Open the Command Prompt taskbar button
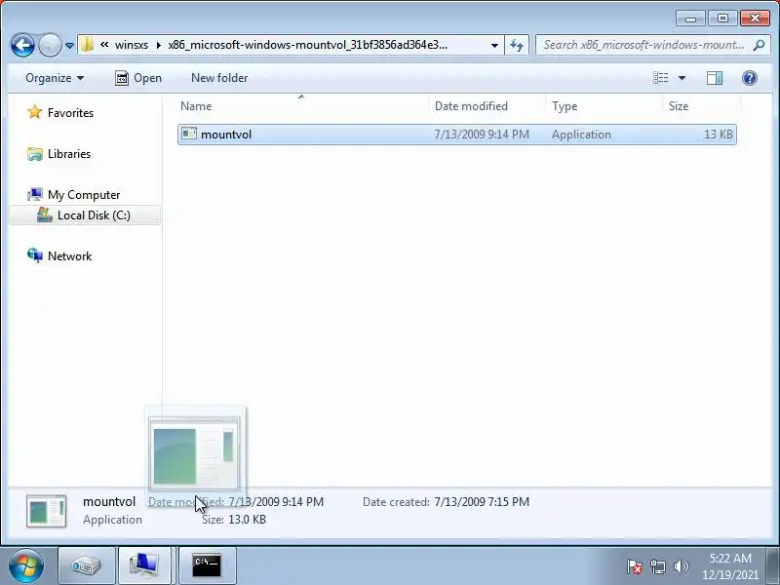Viewport: 780px width, 585px height. [x=207, y=565]
